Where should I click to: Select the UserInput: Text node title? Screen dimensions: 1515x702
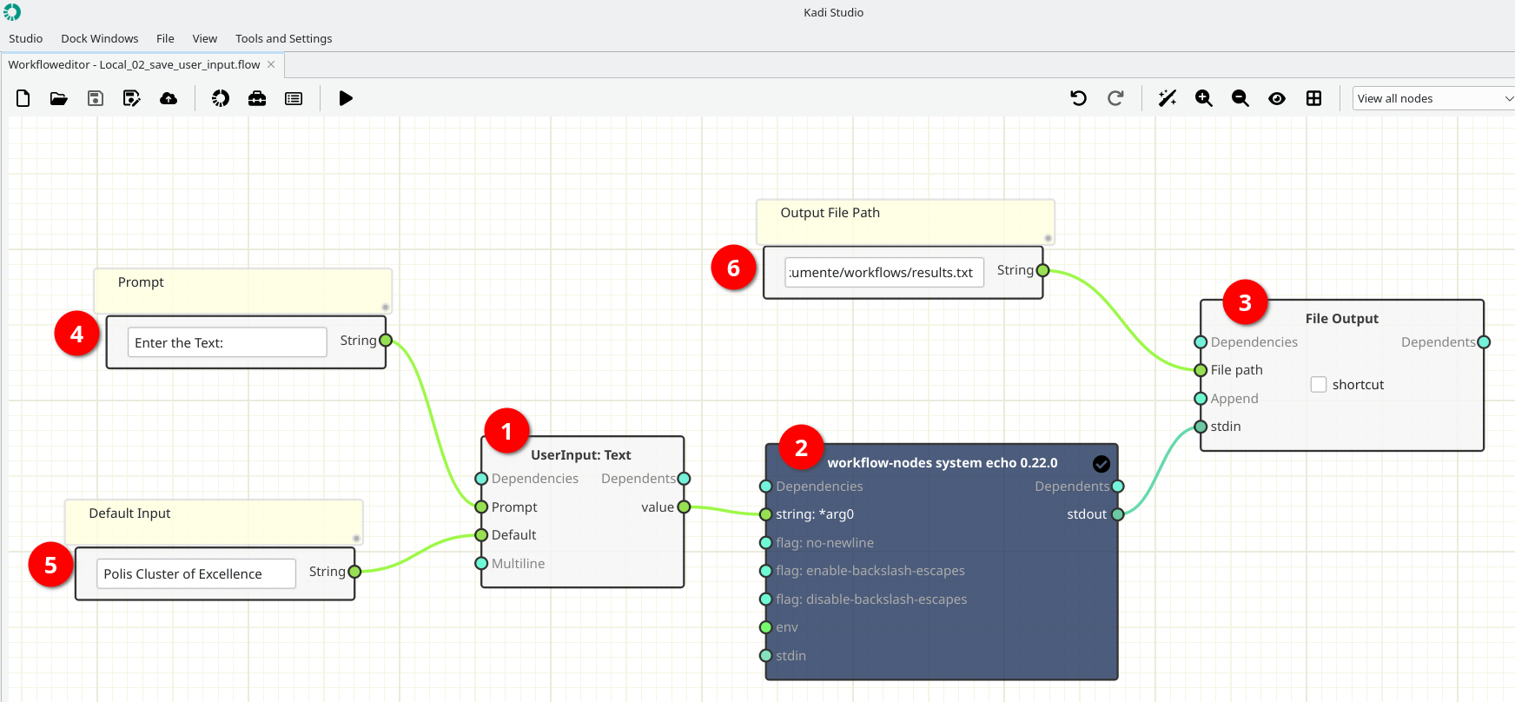pos(581,454)
